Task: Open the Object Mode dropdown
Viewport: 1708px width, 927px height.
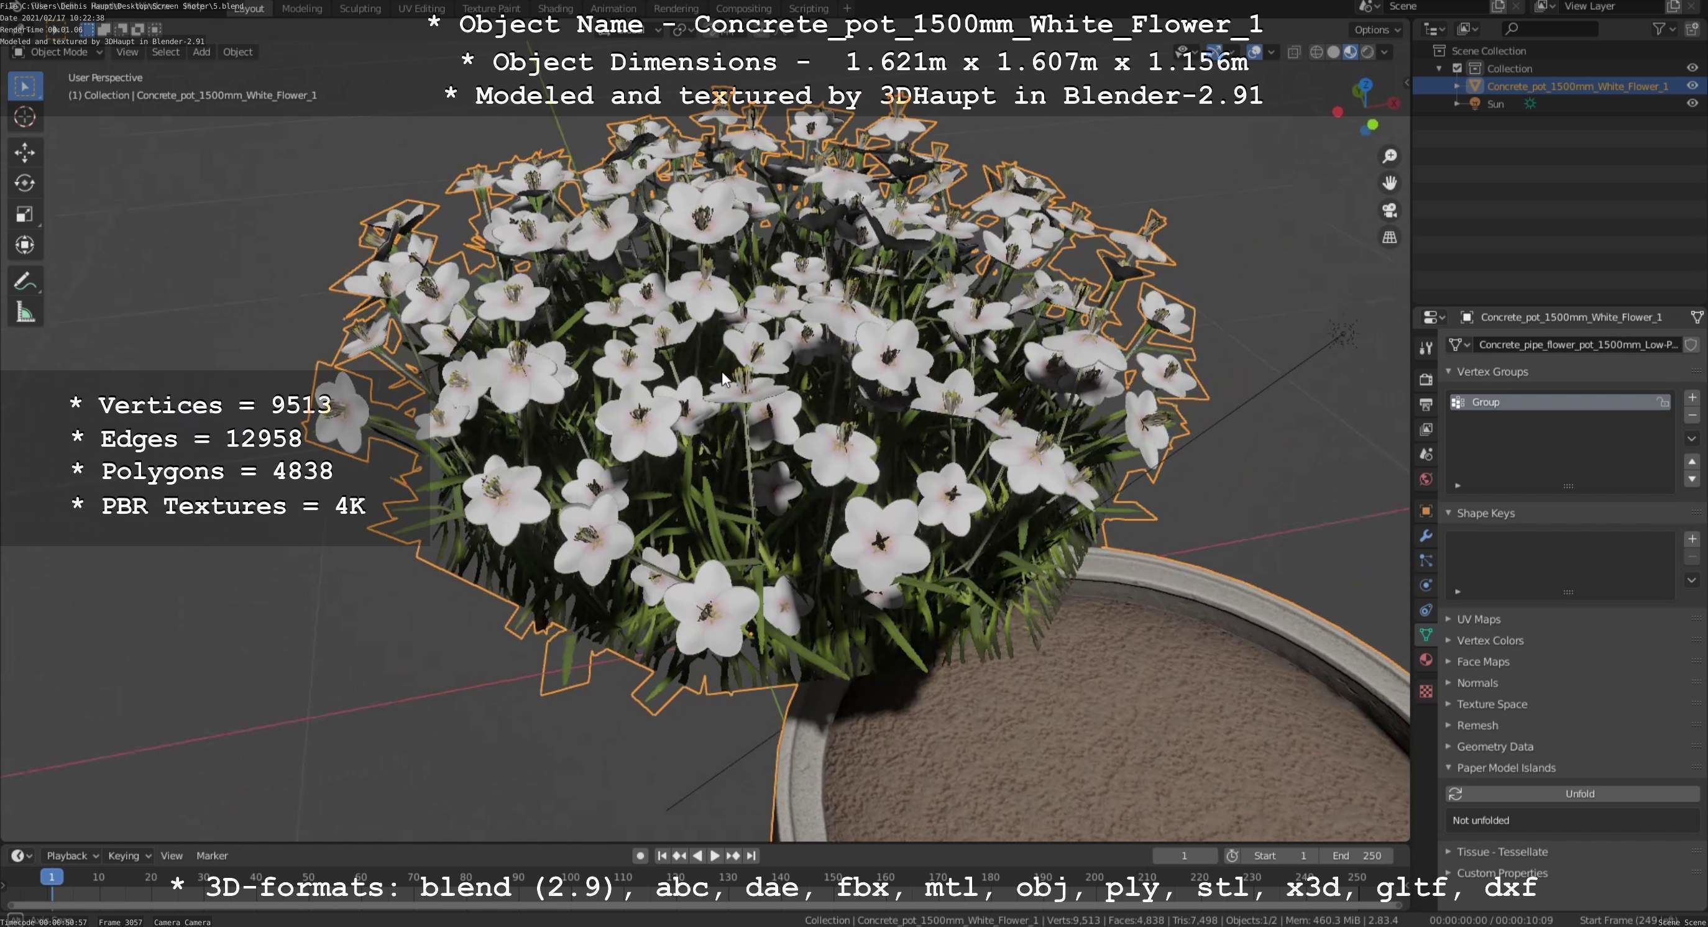Action: click(58, 52)
